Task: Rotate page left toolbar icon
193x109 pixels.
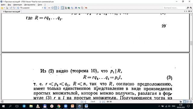Action: click(11, 8)
